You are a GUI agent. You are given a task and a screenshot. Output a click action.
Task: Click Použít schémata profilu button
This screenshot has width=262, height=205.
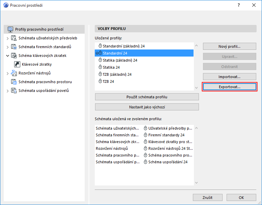147,97
